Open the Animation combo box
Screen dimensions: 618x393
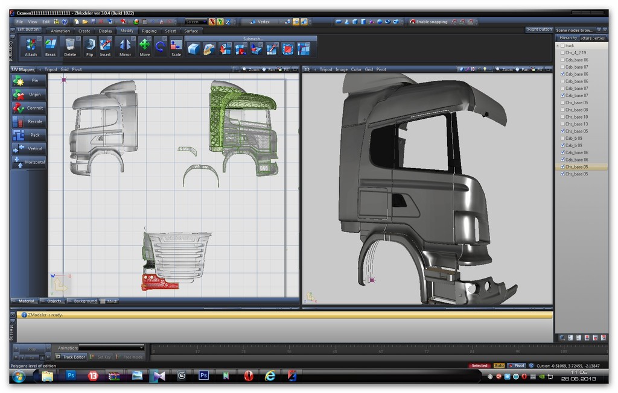[x=112, y=347]
